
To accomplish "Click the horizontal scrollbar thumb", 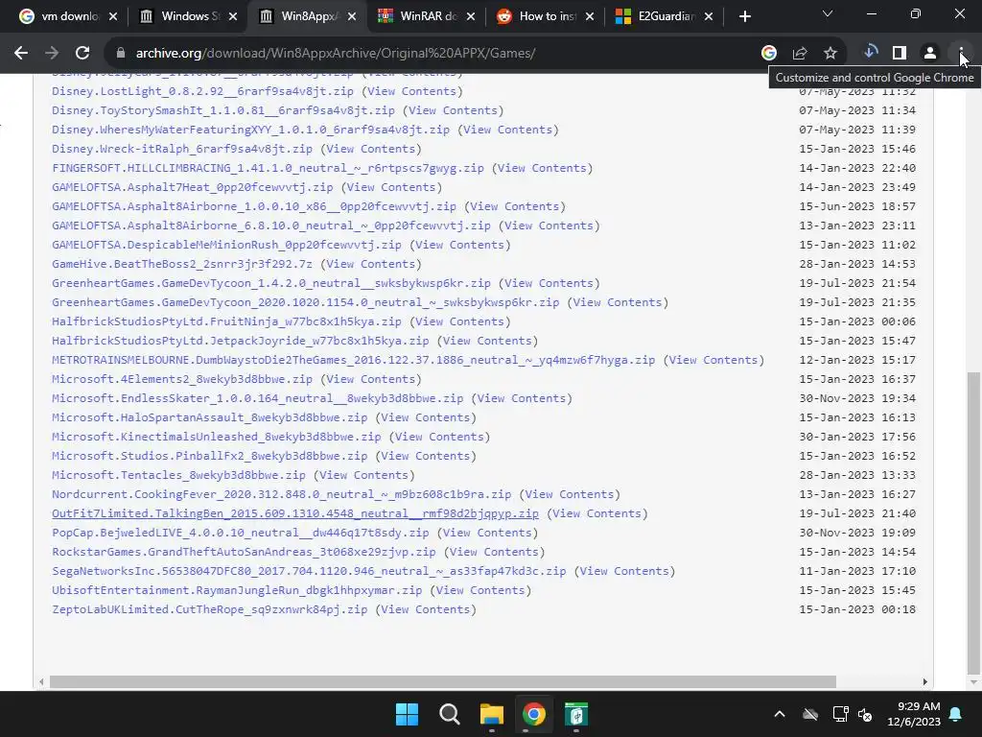I will click(443, 682).
